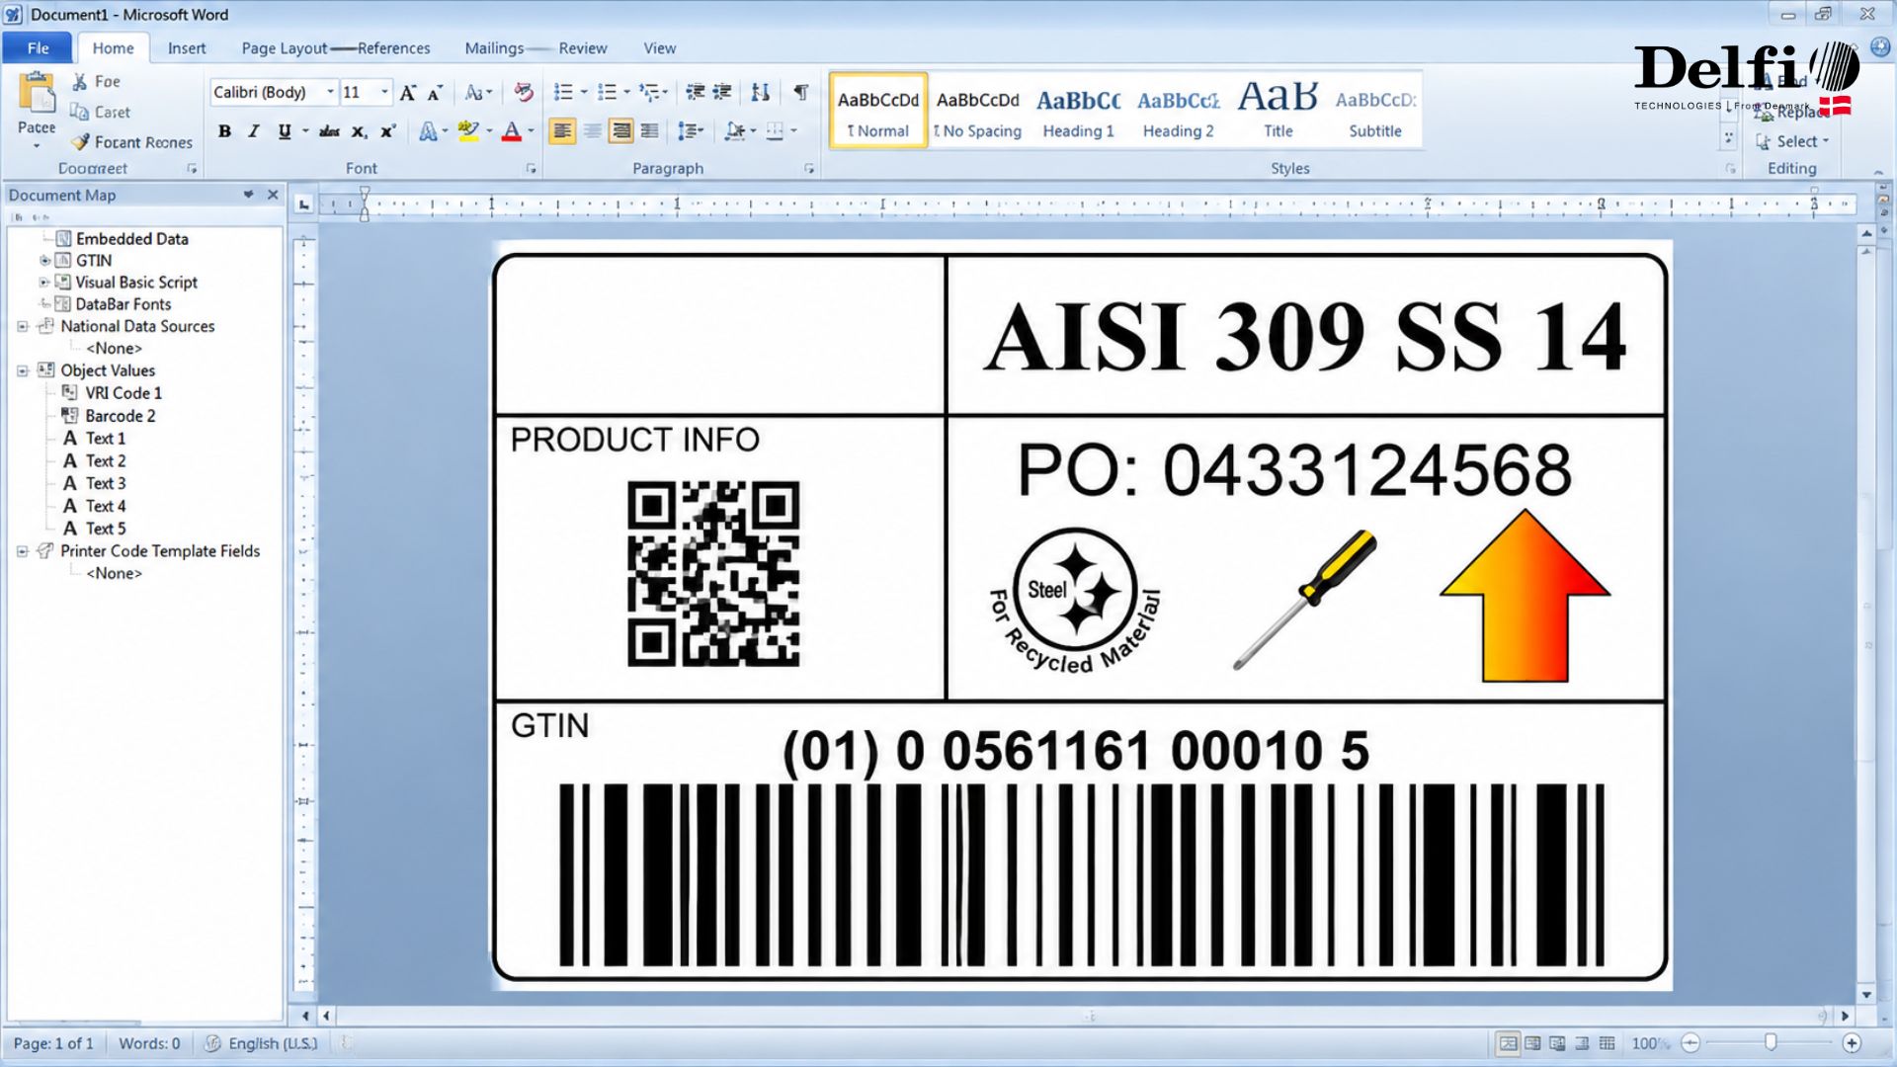Apply the No Spacing style
Screen dimensions: 1897x1067
[x=978, y=112]
